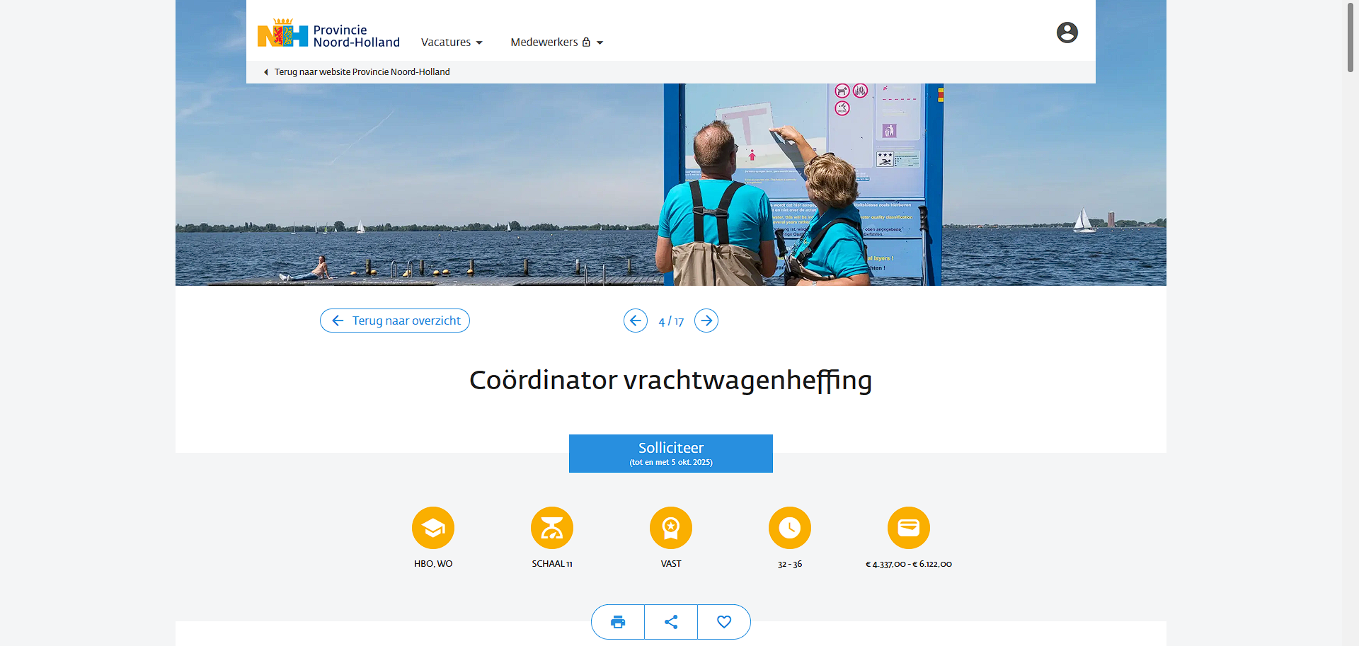Go to the previous vacancy arrow

[x=635, y=321]
